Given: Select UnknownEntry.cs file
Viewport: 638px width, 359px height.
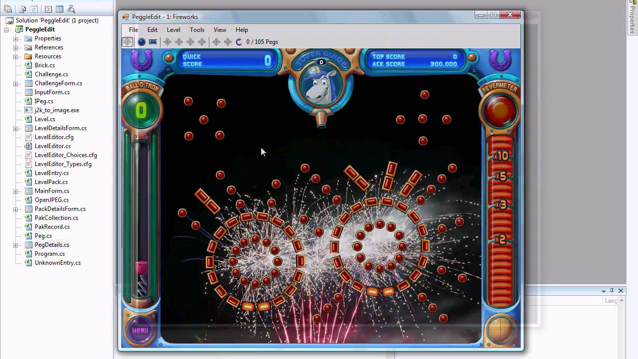Looking at the screenshot, I should [58, 263].
